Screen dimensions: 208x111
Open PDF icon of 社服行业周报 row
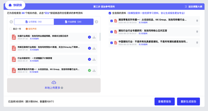pos(14,37)
